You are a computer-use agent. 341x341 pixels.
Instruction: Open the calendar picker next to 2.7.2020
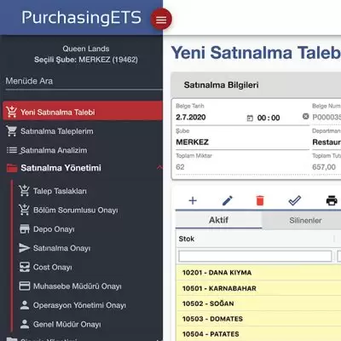(x=250, y=118)
